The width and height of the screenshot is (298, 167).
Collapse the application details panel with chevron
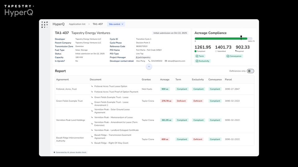pyautogui.click(x=149, y=66)
